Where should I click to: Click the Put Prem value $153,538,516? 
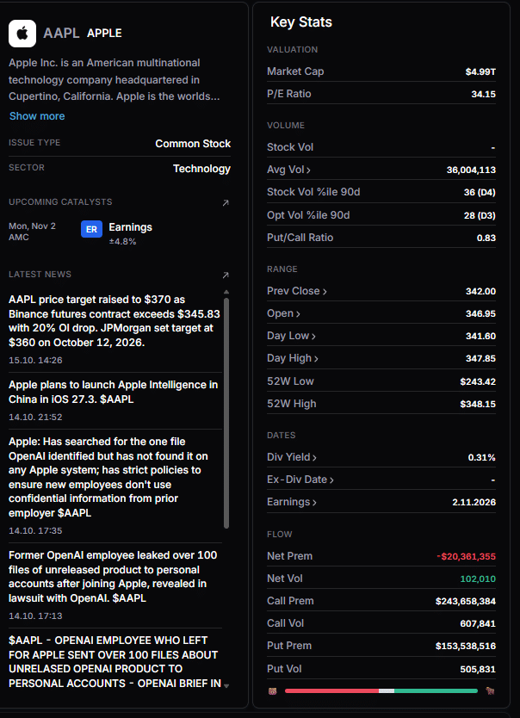click(x=466, y=647)
